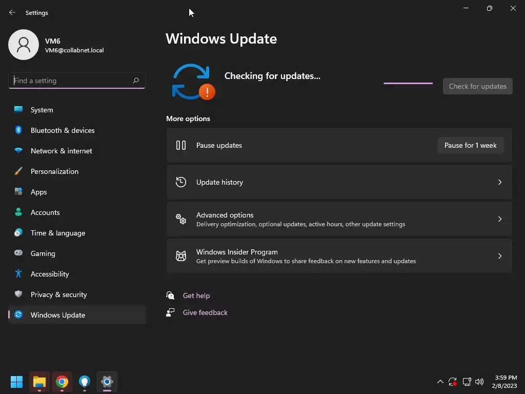Viewport: 525px width, 394px height.
Task: Click the Get help speech bubble icon
Action: click(x=170, y=295)
